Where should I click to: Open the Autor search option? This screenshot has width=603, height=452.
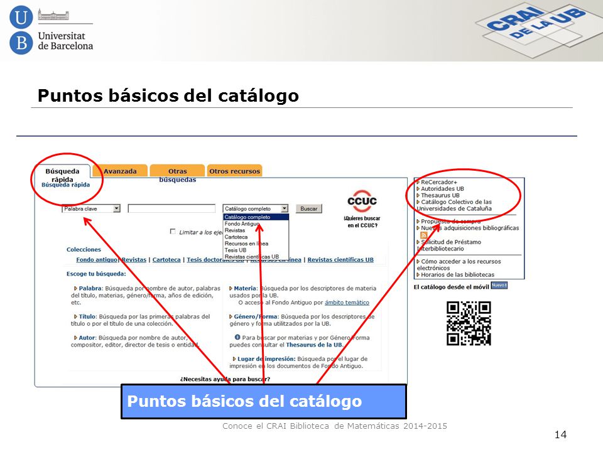click(x=87, y=338)
